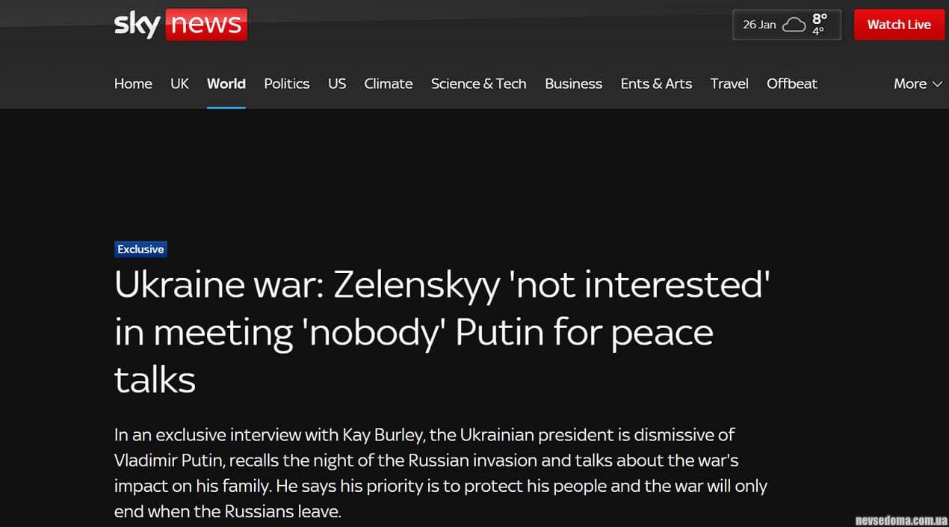Click the Sky News logo
Viewport: 949px width, 527px height.
coord(180,25)
